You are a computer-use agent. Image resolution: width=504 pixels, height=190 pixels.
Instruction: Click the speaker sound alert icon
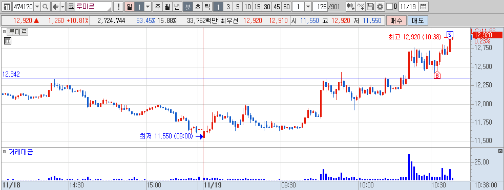[x=55, y=7]
